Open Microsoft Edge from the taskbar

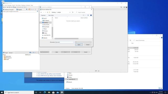[x=45, y=92]
